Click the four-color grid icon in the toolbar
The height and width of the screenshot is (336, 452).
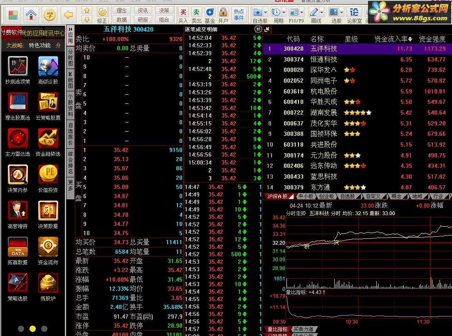point(13,15)
